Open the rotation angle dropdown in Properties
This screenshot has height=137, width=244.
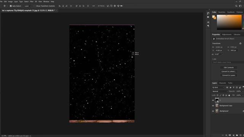pos(222,54)
